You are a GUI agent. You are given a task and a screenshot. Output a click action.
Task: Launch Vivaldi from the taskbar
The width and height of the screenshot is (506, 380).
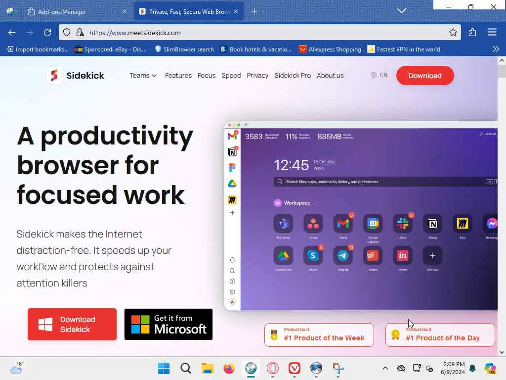(295, 368)
